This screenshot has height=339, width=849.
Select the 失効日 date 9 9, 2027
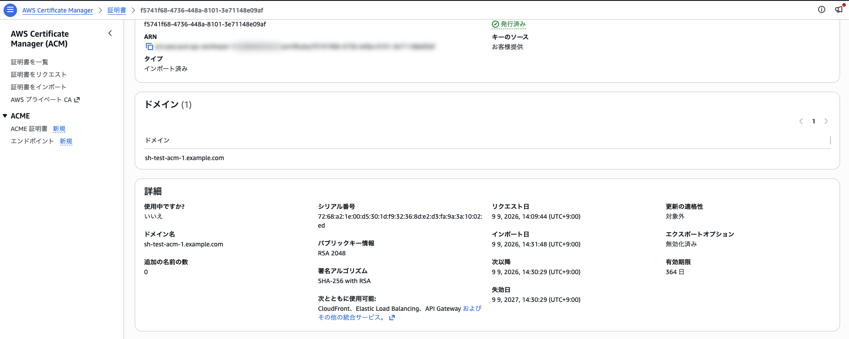[536, 300]
